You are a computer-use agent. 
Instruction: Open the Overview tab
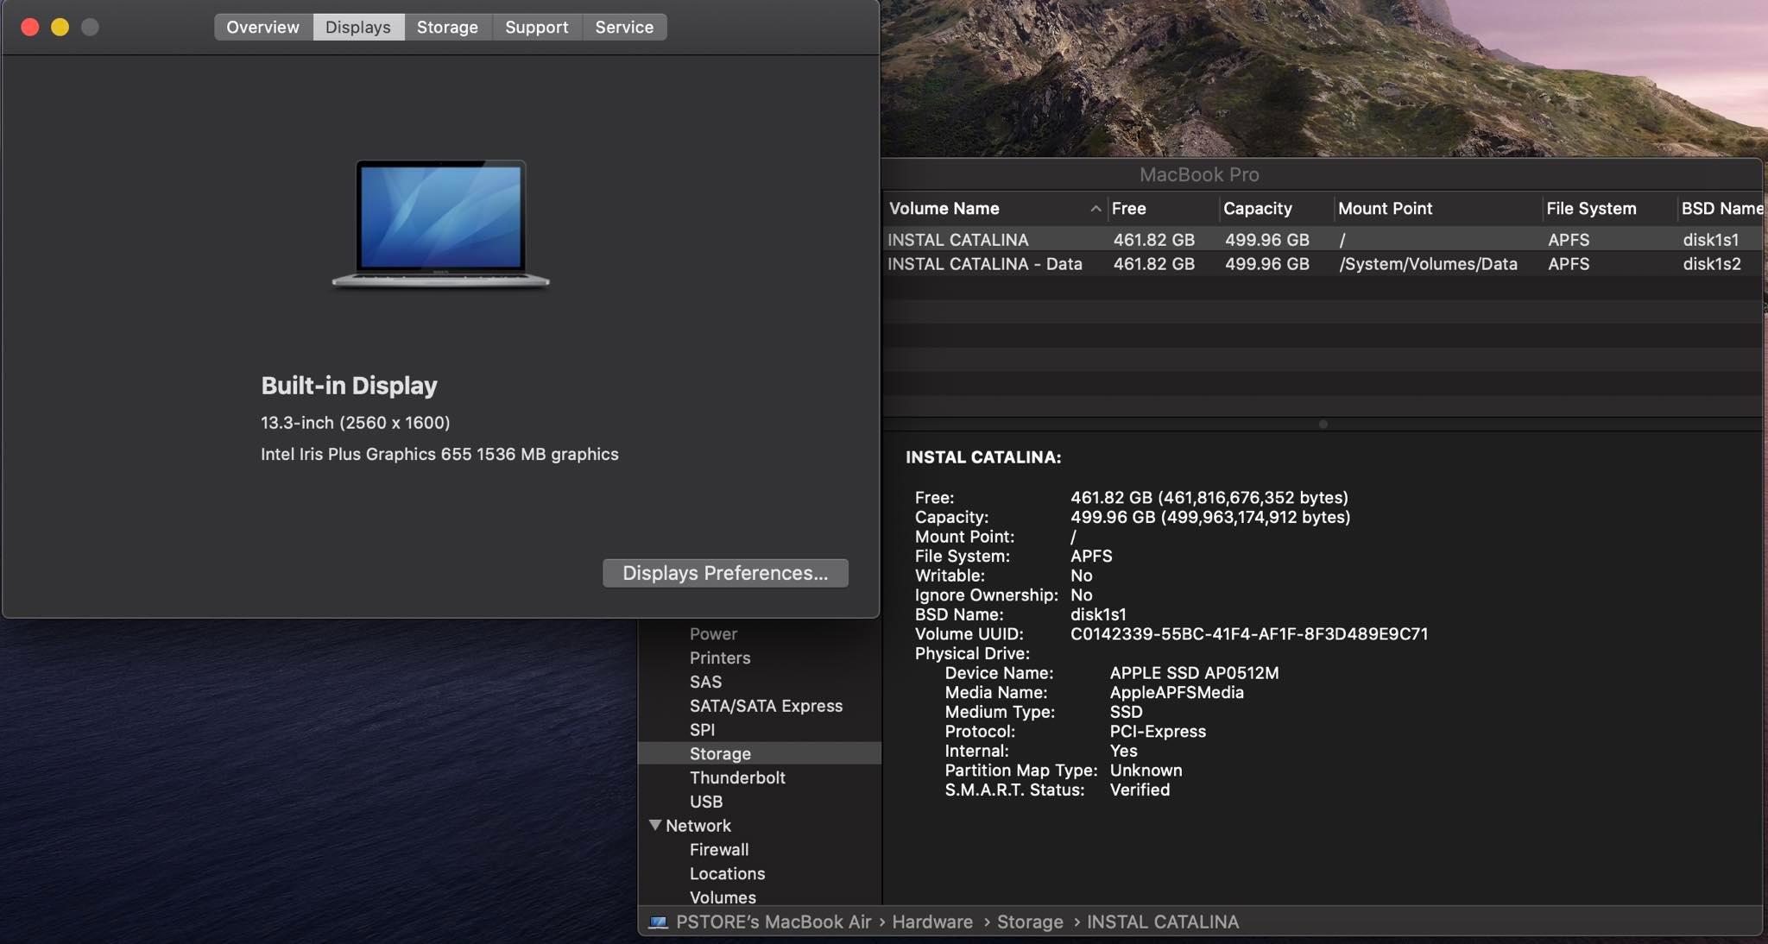pyautogui.click(x=262, y=27)
